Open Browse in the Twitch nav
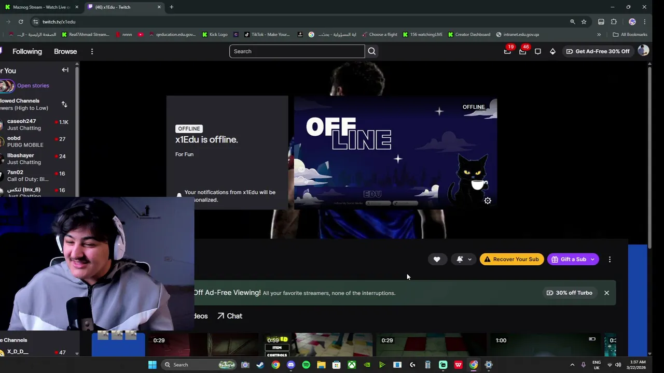664x373 pixels. click(x=65, y=51)
